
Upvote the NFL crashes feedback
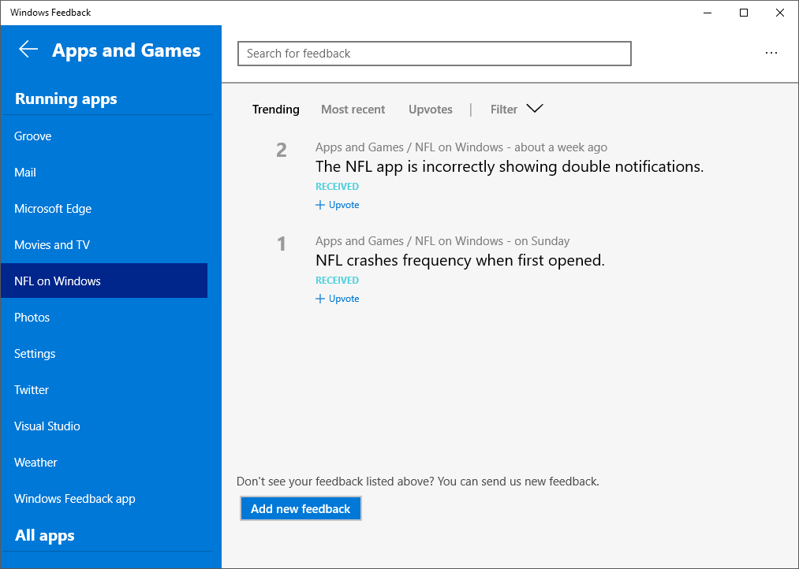coord(338,299)
